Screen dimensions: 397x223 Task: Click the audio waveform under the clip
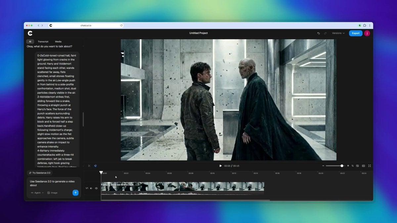(x=183, y=193)
